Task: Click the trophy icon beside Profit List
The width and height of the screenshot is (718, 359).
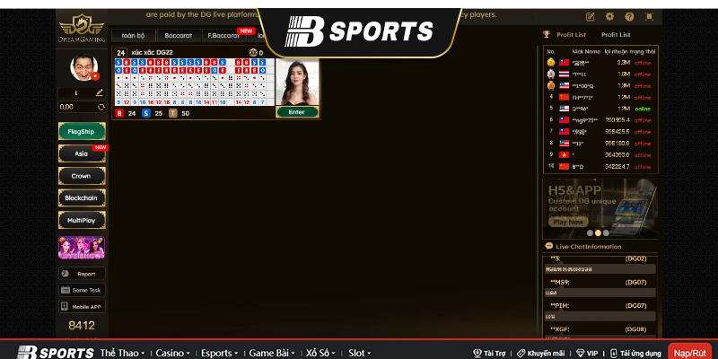Action: 547,34
